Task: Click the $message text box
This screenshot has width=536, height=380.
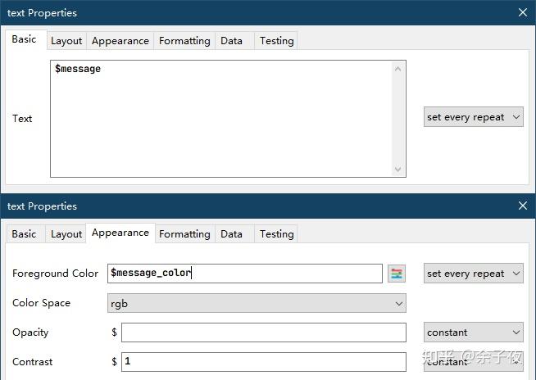Action: pyautogui.click(x=221, y=119)
